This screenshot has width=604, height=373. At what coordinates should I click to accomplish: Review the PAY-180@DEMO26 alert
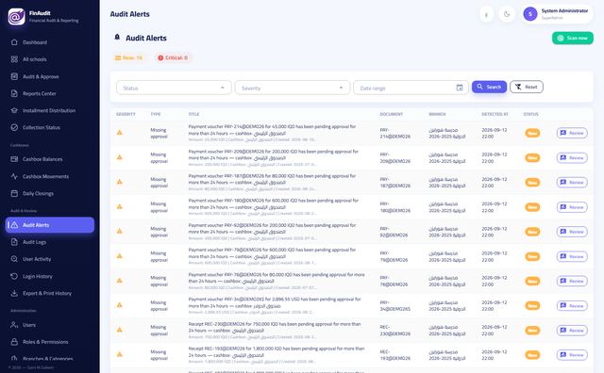(x=572, y=207)
